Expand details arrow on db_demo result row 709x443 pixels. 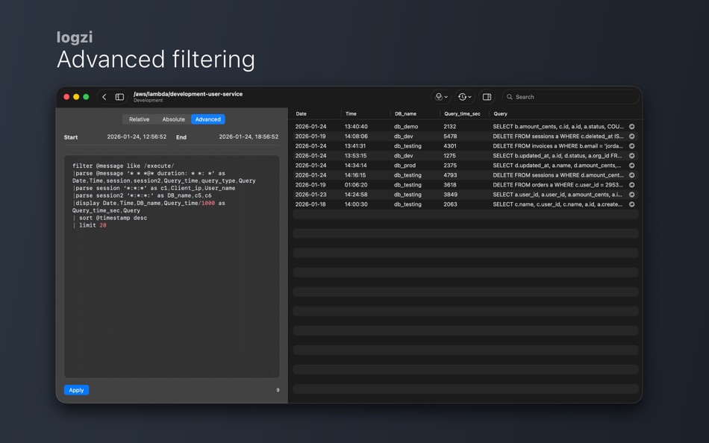pyautogui.click(x=632, y=125)
